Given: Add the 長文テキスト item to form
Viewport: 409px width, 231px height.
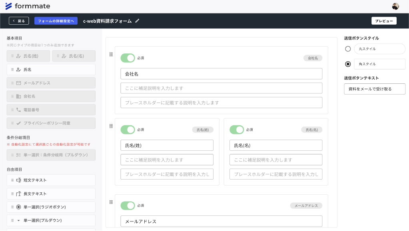Looking at the screenshot, I should (51, 194).
